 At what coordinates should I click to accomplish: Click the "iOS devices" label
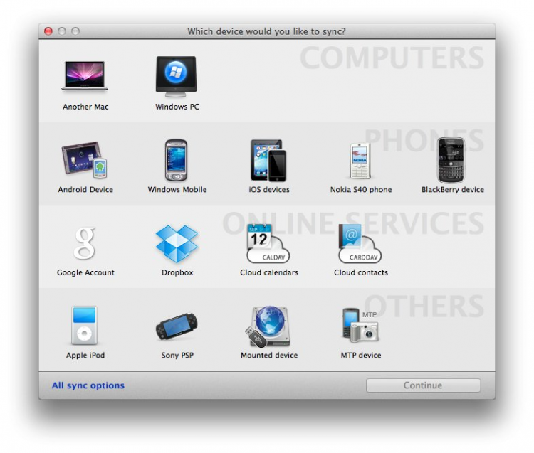pos(269,189)
